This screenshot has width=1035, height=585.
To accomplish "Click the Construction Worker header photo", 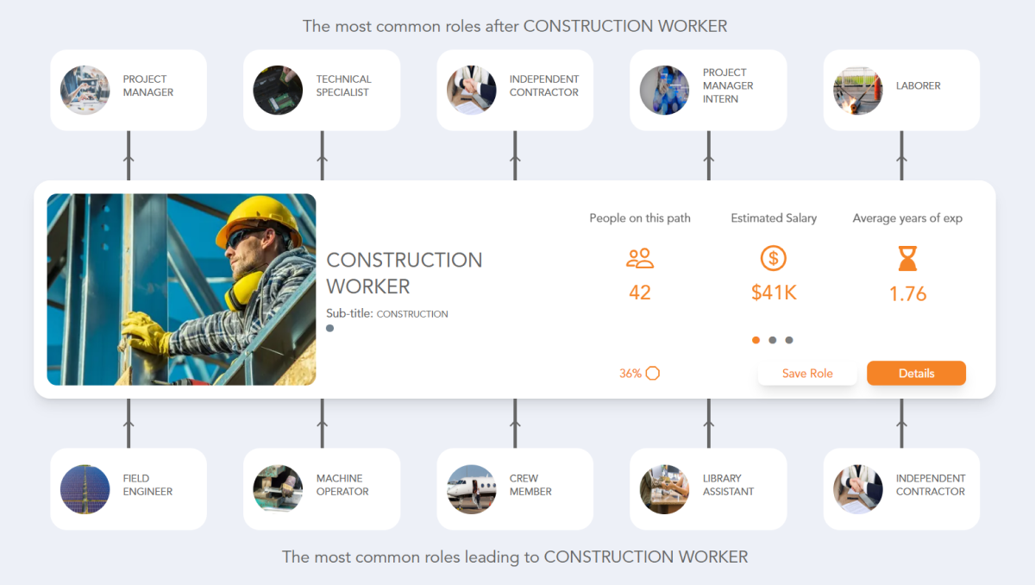I will tap(181, 289).
